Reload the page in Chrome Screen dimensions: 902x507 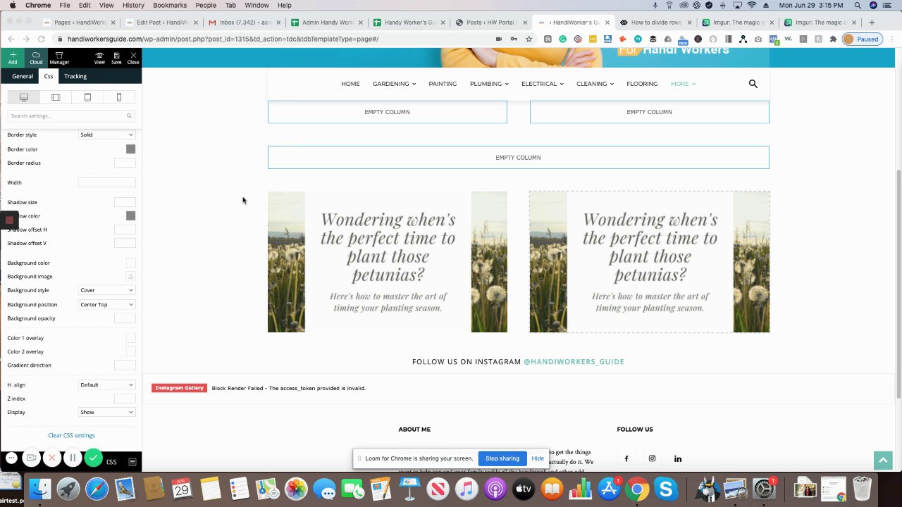click(x=42, y=39)
